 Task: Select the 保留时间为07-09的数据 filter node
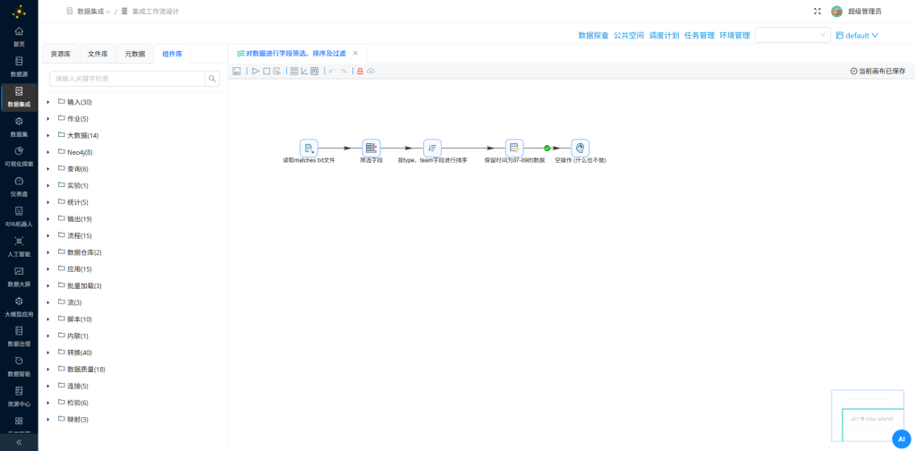(514, 148)
